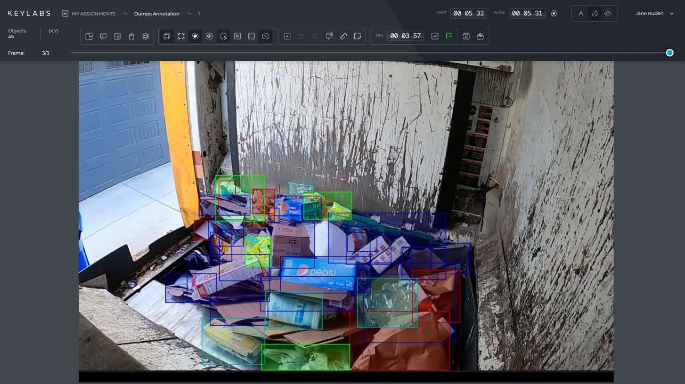Toggle the brightness adjustment mode
Screen dimensions: 685x384
[x=608, y=13]
